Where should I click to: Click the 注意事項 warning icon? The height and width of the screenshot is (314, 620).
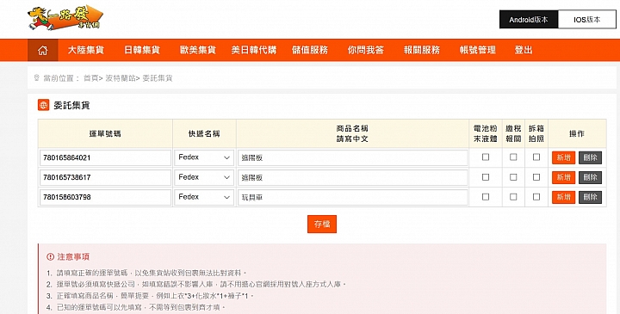click(x=50, y=256)
